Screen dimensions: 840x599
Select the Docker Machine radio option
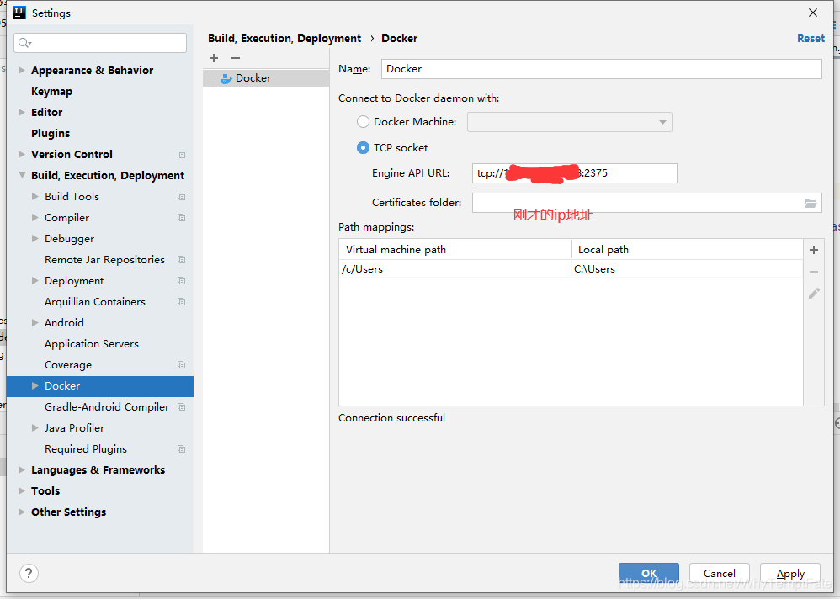pos(364,122)
